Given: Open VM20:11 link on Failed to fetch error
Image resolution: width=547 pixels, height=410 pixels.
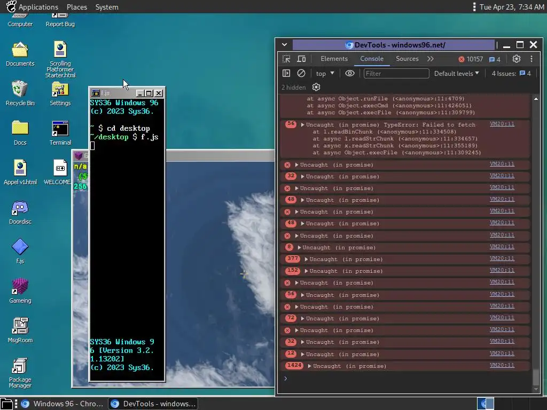Looking at the screenshot, I should click(x=502, y=124).
